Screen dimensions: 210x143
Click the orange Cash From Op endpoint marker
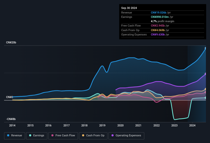click(206, 89)
